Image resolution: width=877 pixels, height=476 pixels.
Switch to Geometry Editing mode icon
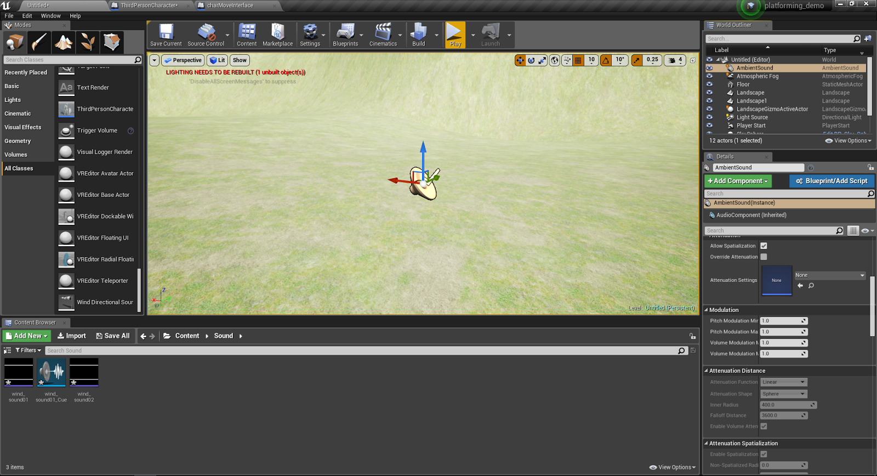[112, 42]
